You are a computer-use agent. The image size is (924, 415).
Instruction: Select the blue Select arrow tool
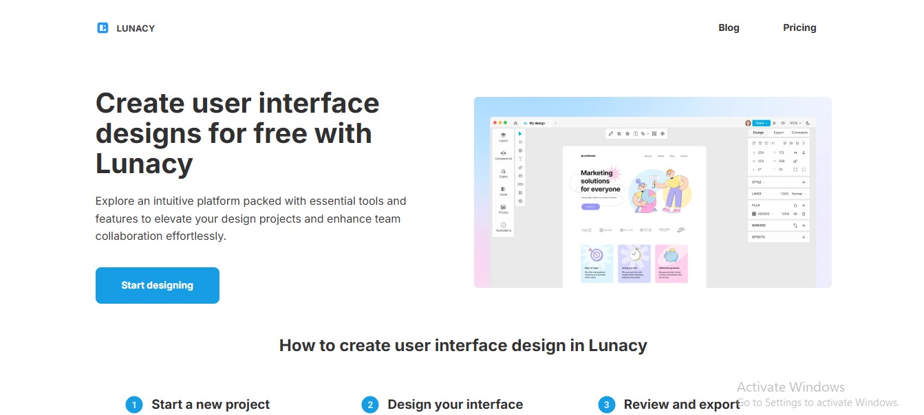click(520, 134)
